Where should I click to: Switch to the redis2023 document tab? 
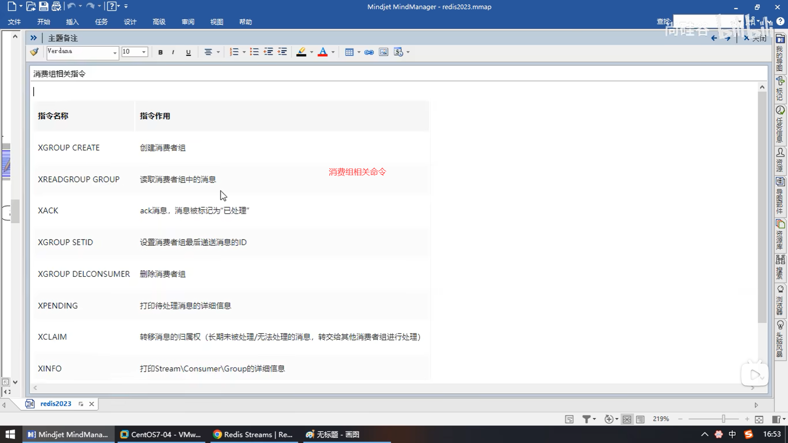[x=55, y=404]
